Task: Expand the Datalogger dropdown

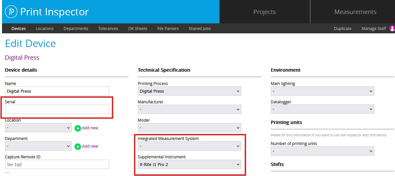Action: (x=323, y=109)
